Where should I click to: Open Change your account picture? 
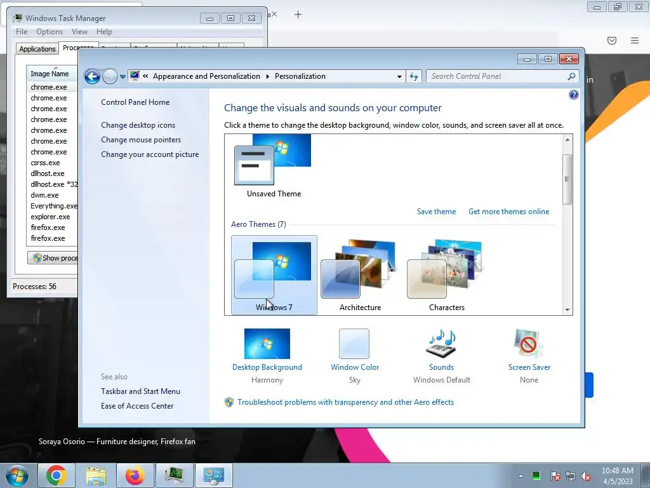pos(150,154)
